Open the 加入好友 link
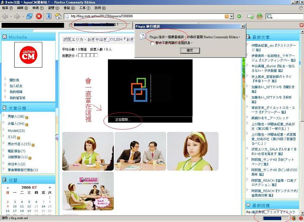Screen dimensions: 304x222 (x=16, y=86)
